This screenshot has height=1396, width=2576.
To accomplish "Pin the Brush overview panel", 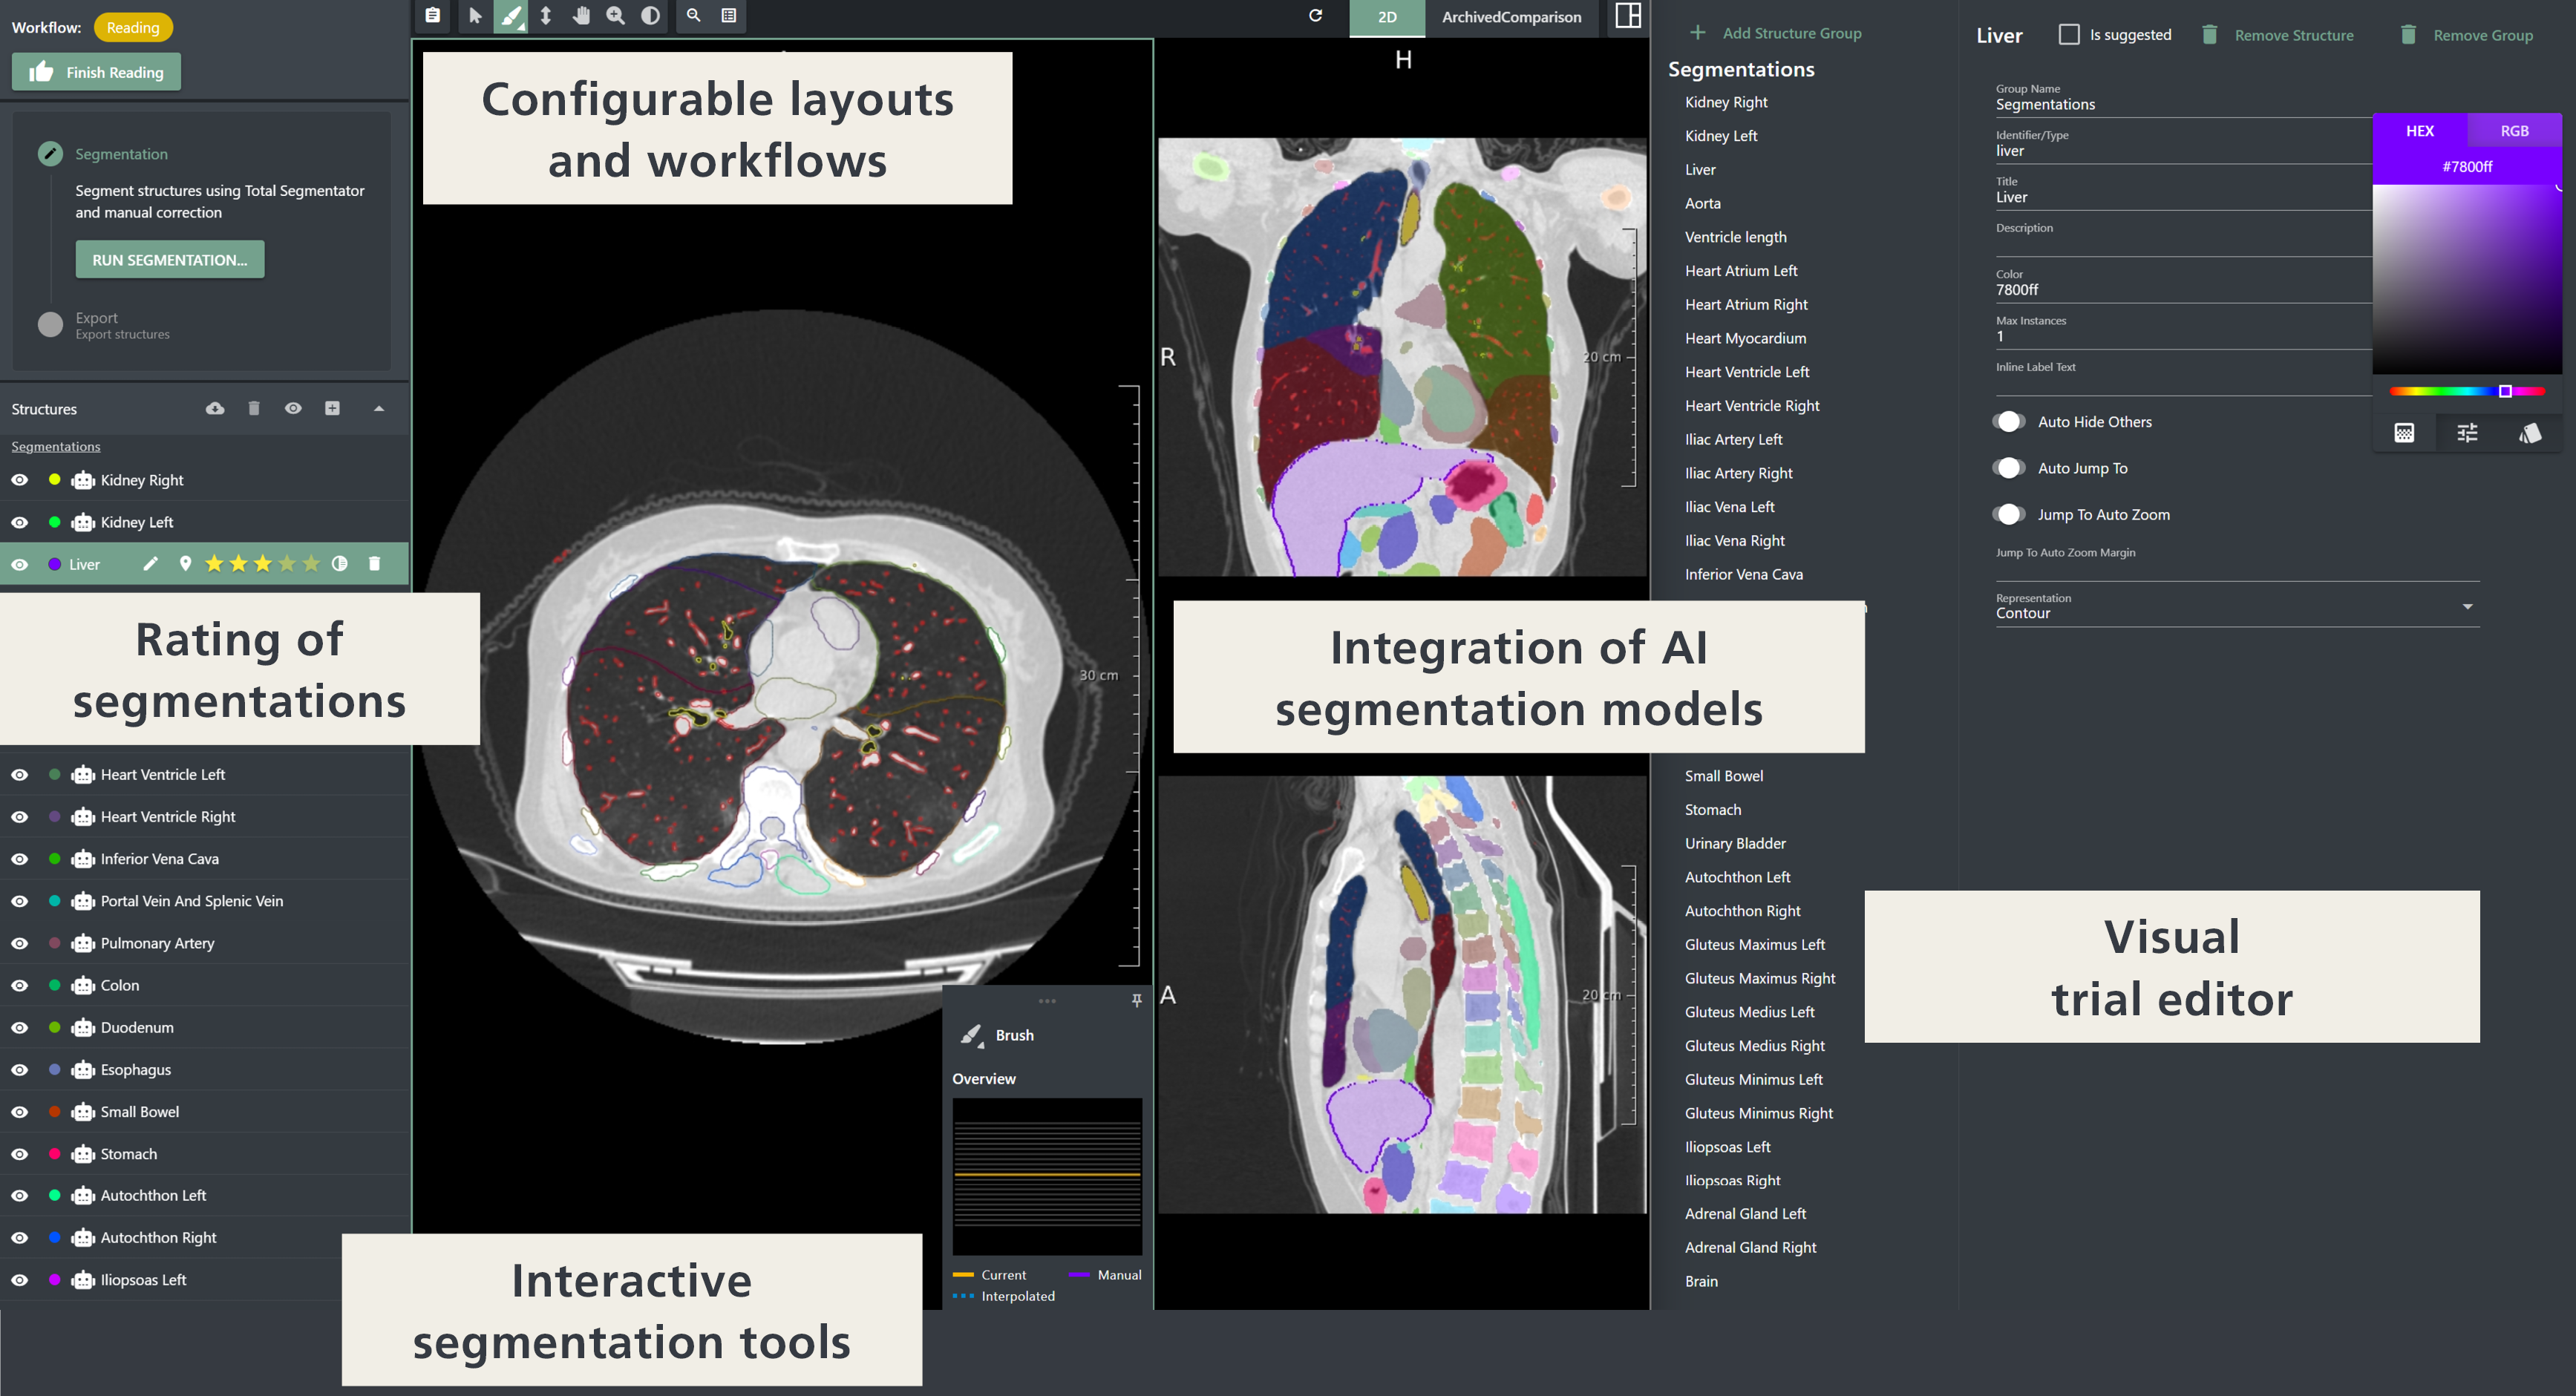I will [1137, 1000].
